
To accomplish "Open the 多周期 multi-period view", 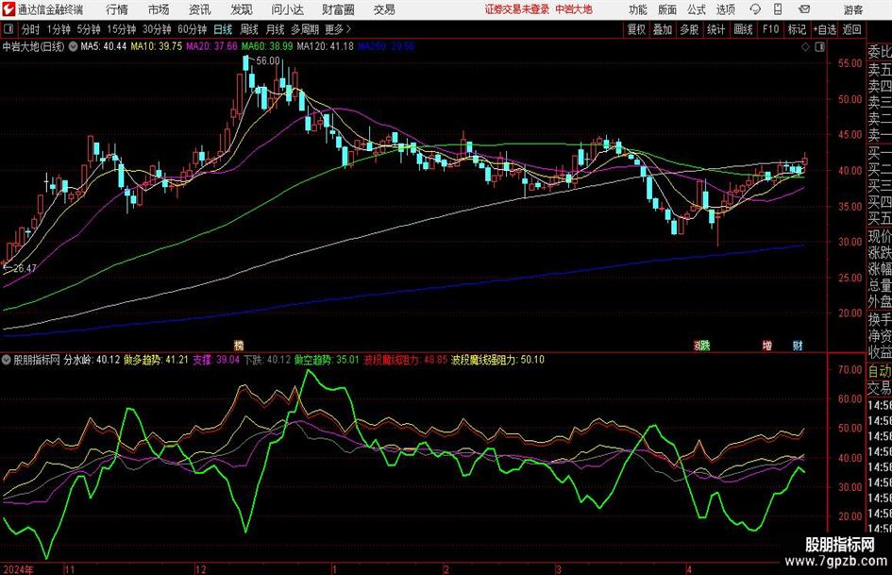I will click(x=305, y=29).
